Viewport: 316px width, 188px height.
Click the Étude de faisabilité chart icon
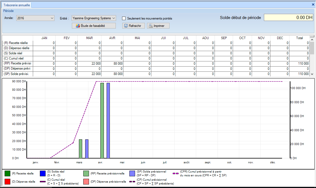[78, 26]
